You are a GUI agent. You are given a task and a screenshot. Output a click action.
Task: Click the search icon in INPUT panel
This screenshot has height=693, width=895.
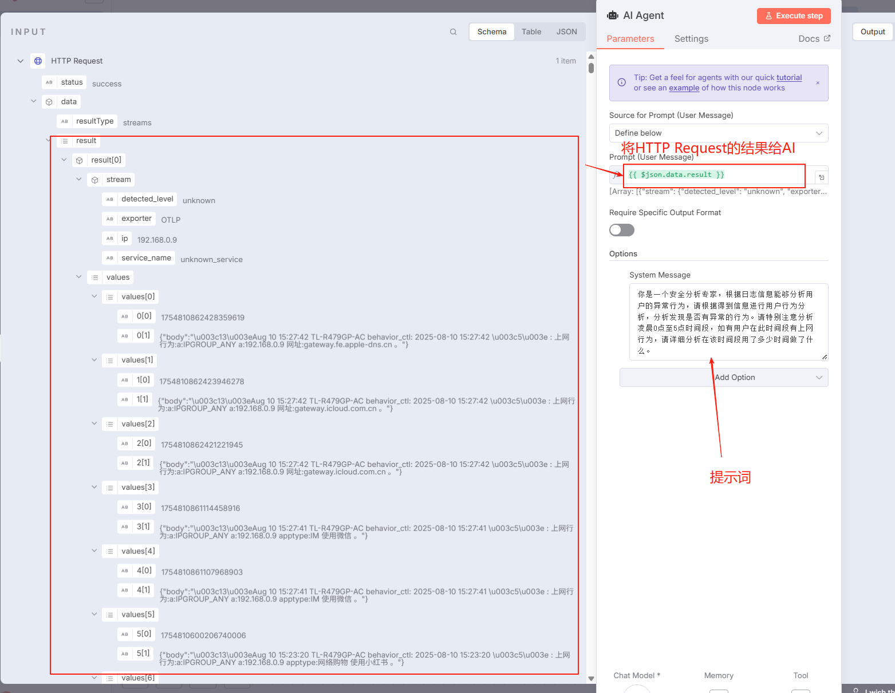pyautogui.click(x=453, y=32)
